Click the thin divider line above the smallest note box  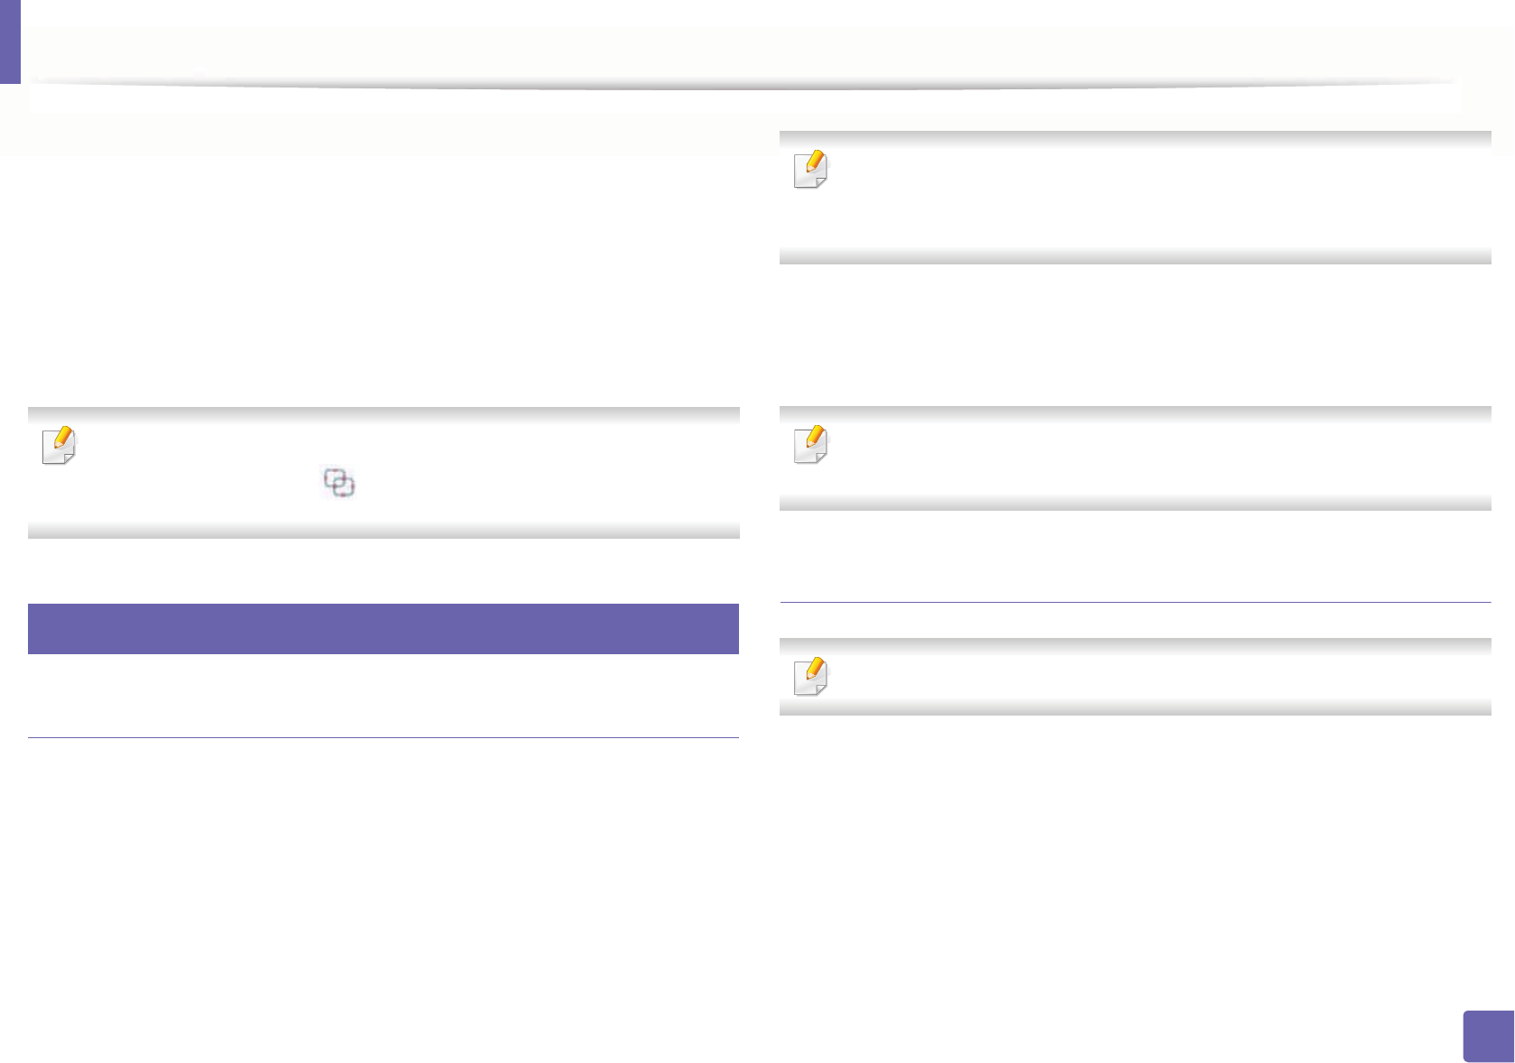pyautogui.click(x=1135, y=602)
